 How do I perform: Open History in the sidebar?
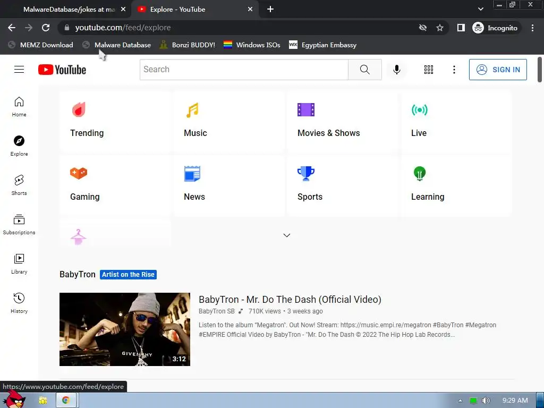click(x=19, y=303)
